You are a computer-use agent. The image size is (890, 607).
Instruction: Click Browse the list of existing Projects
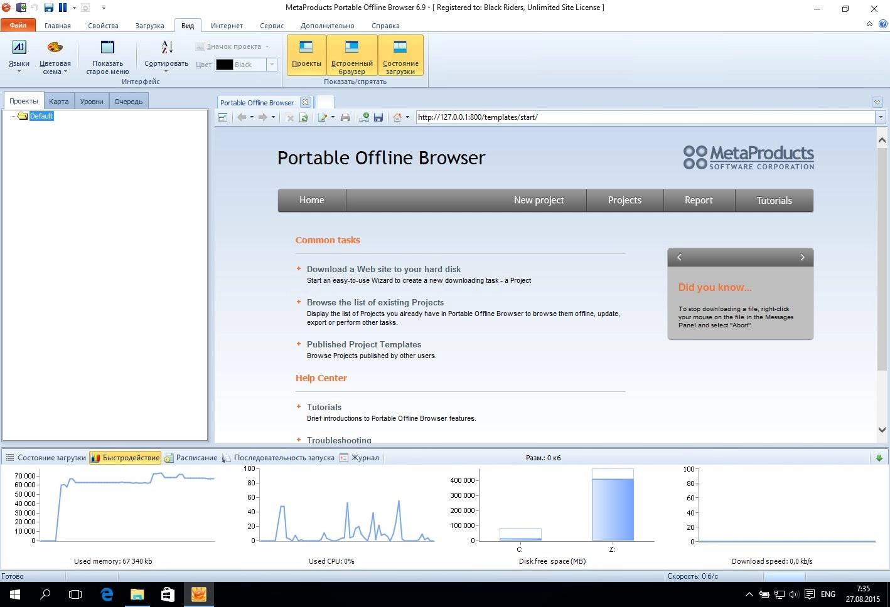point(375,302)
